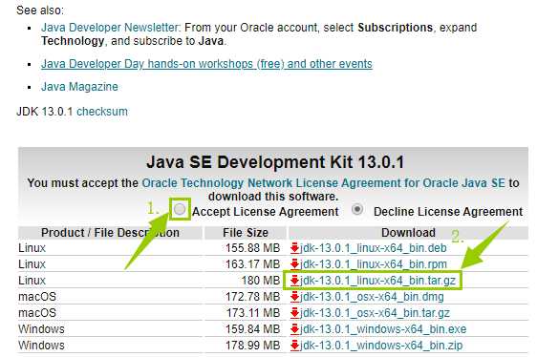
Task: Click the red download arrow beside linux-x64_bin.tar.gz
Action: tap(294, 281)
